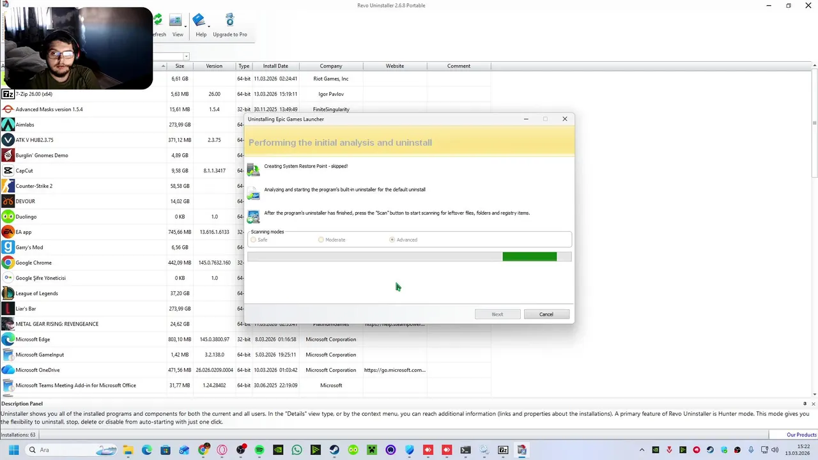Click the Counter-Strike 2 icon
Viewport: 818px width, 460px height.
pyautogui.click(x=8, y=186)
